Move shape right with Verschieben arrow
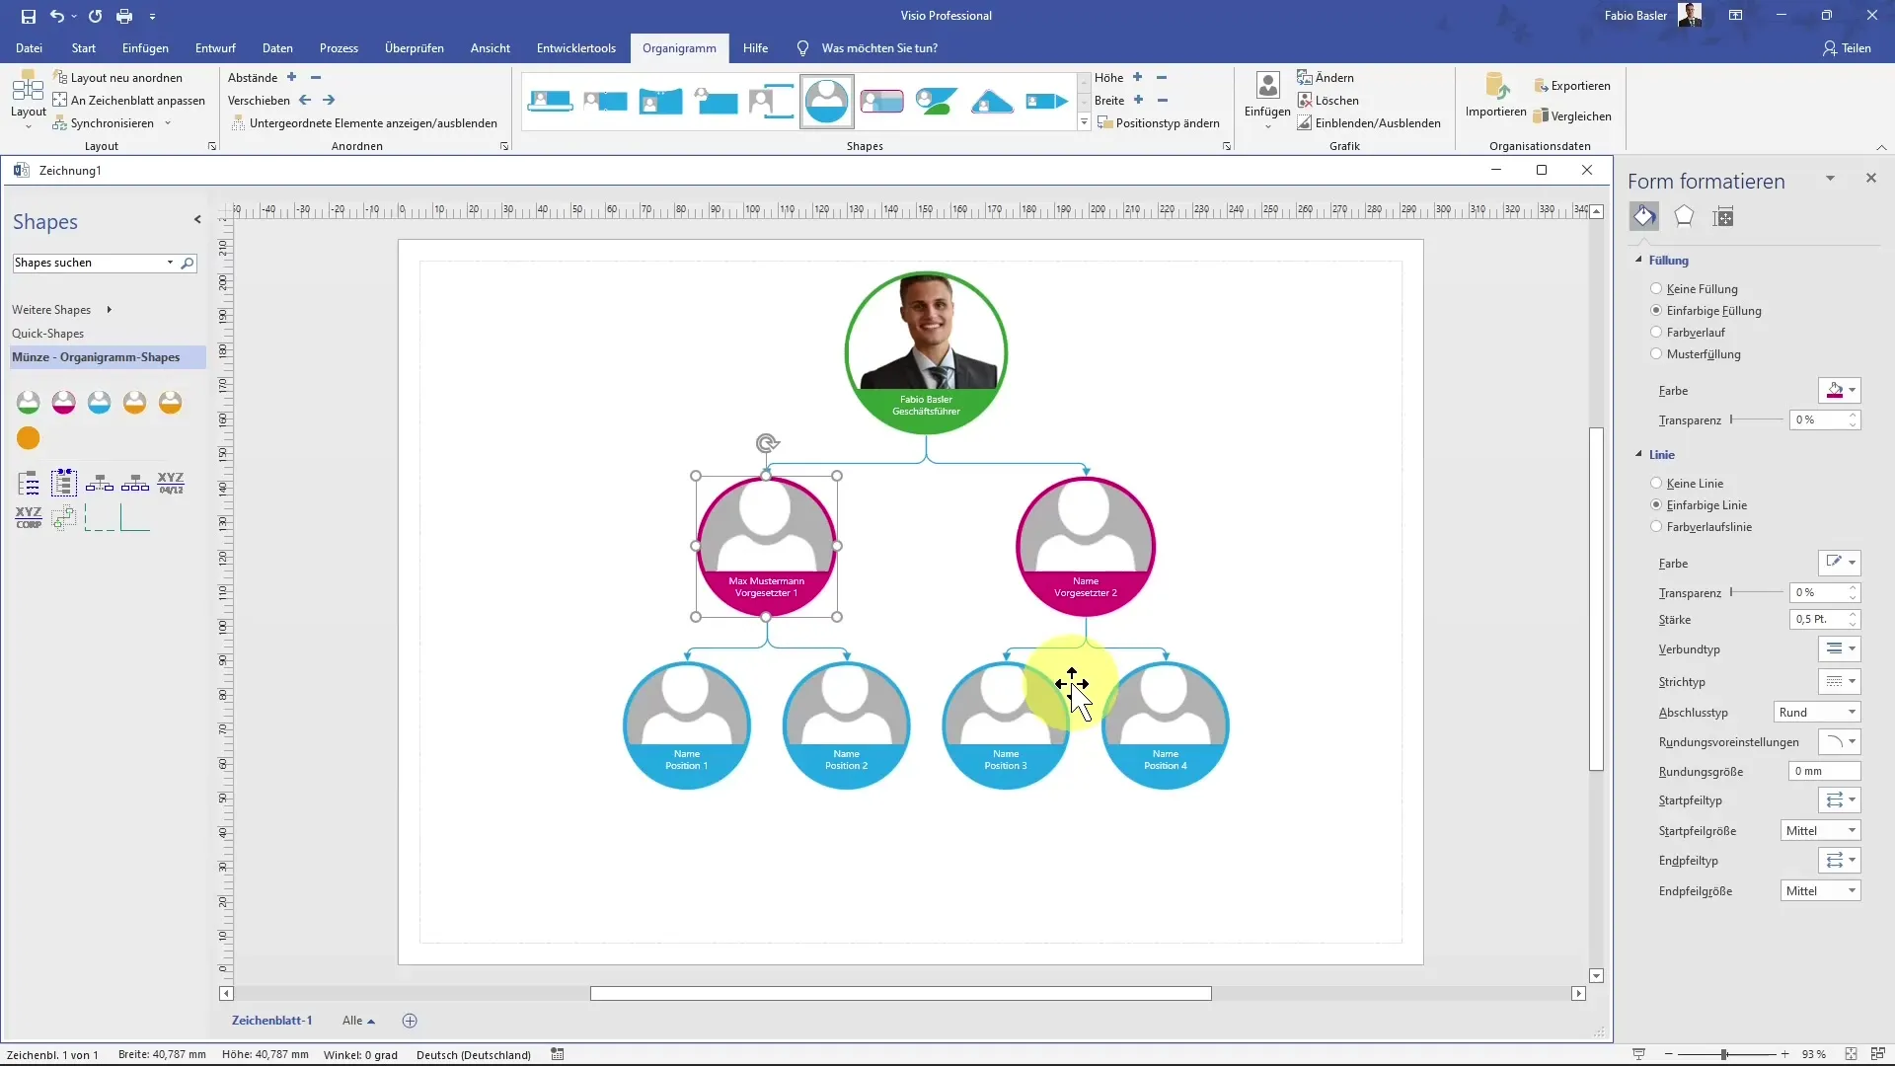Viewport: 1895px width, 1066px height. coord(329,100)
